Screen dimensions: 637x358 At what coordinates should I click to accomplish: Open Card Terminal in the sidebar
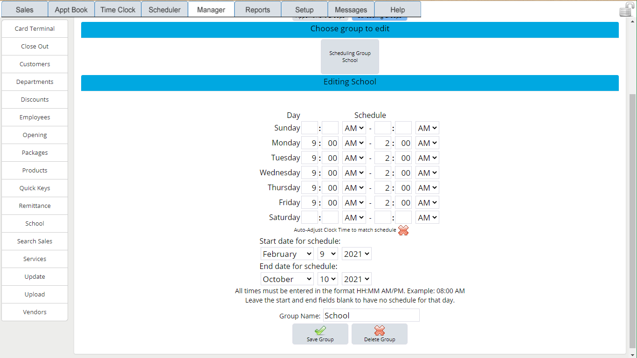pos(35,29)
